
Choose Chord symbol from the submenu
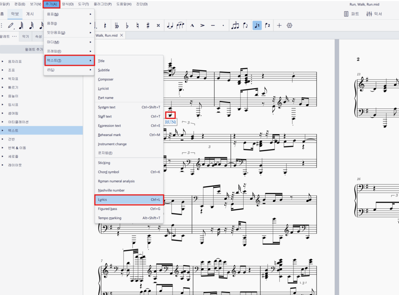coord(129,172)
